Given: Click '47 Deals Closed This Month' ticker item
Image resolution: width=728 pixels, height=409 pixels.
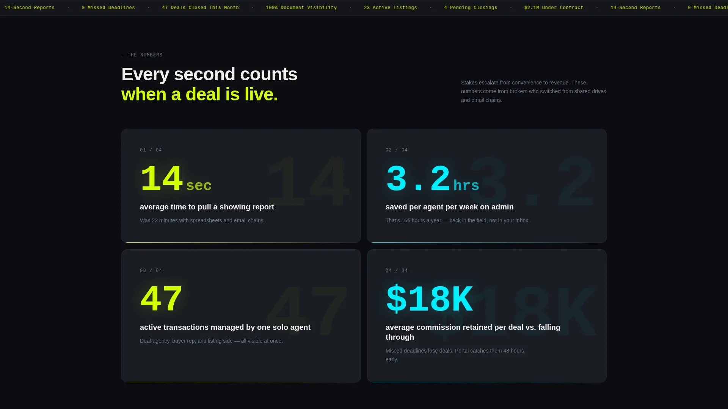Looking at the screenshot, I should click(200, 8).
